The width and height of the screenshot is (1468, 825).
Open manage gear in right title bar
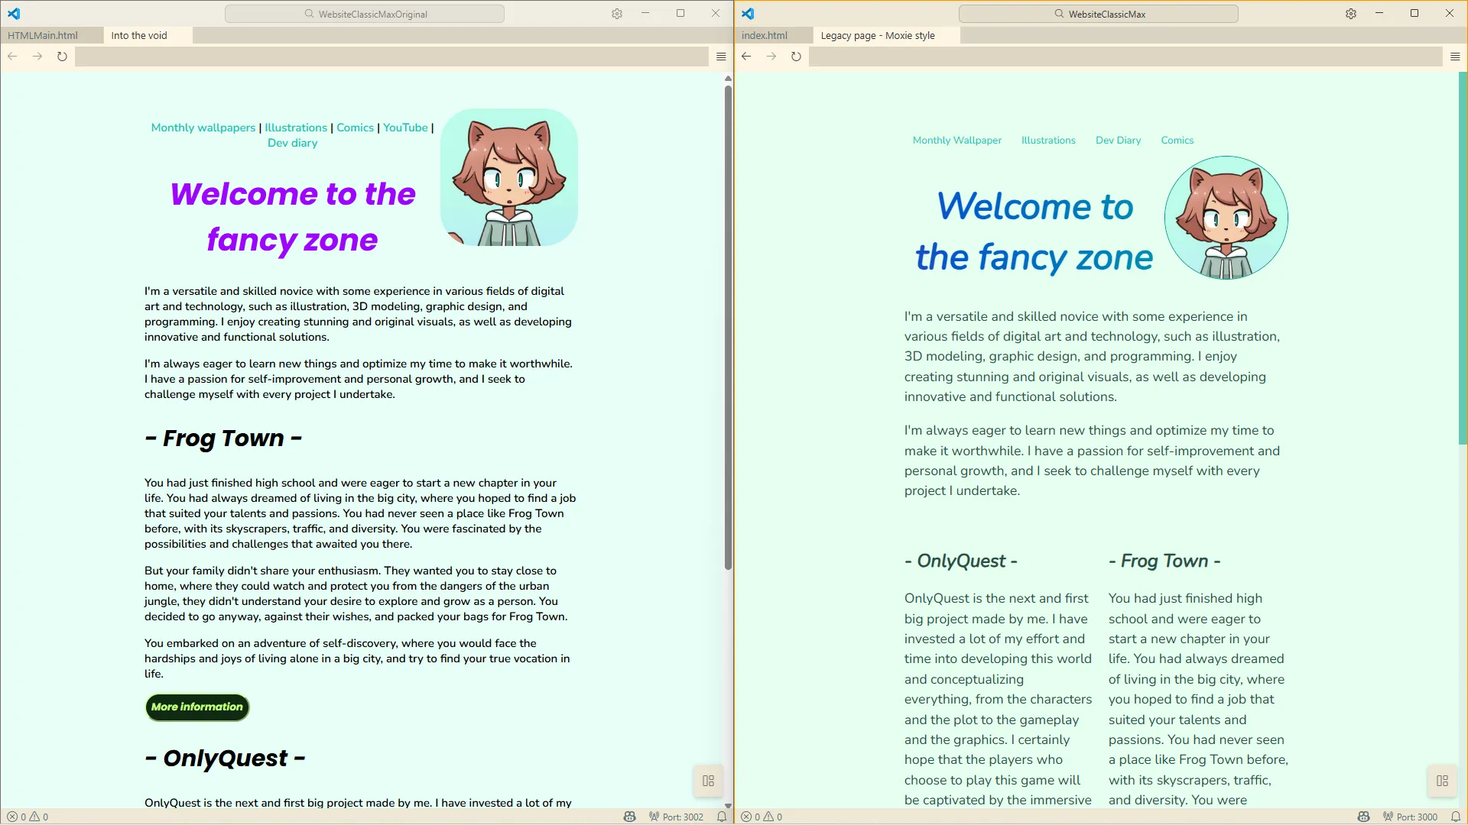click(x=1351, y=14)
